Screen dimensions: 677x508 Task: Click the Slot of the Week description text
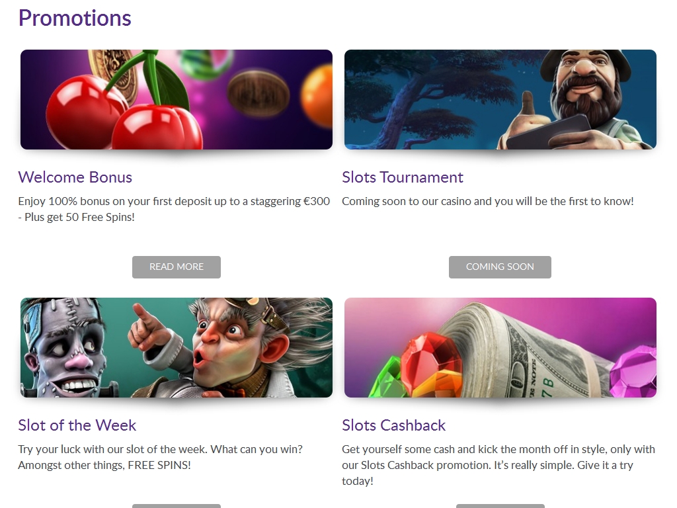pos(160,457)
